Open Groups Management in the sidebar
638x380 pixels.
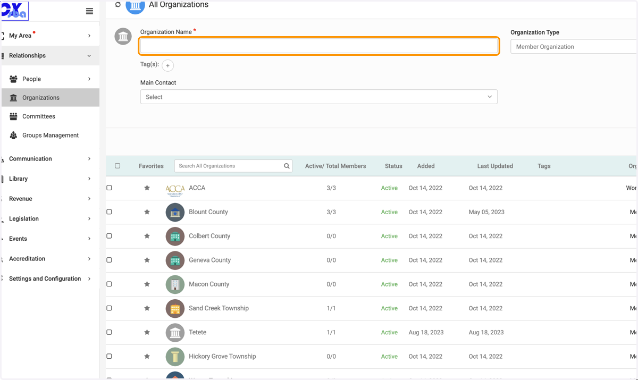(50, 136)
